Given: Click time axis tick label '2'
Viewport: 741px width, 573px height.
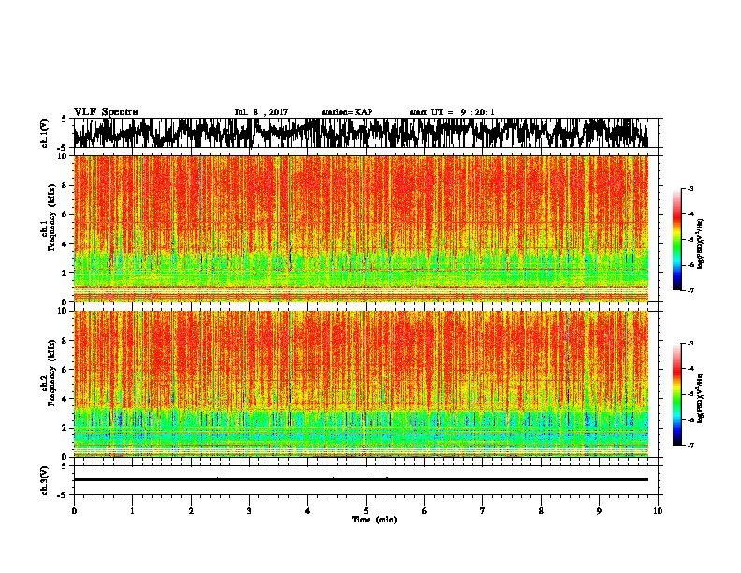Looking at the screenshot, I should 191,511.
